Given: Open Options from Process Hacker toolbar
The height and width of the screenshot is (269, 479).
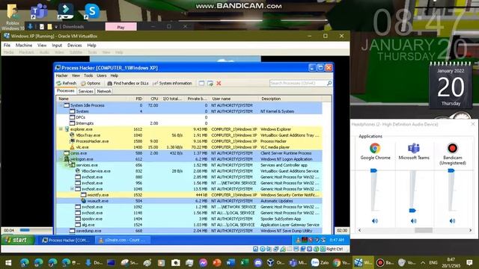Looking at the screenshot, I should pyautogui.click(x=91, y=83).
